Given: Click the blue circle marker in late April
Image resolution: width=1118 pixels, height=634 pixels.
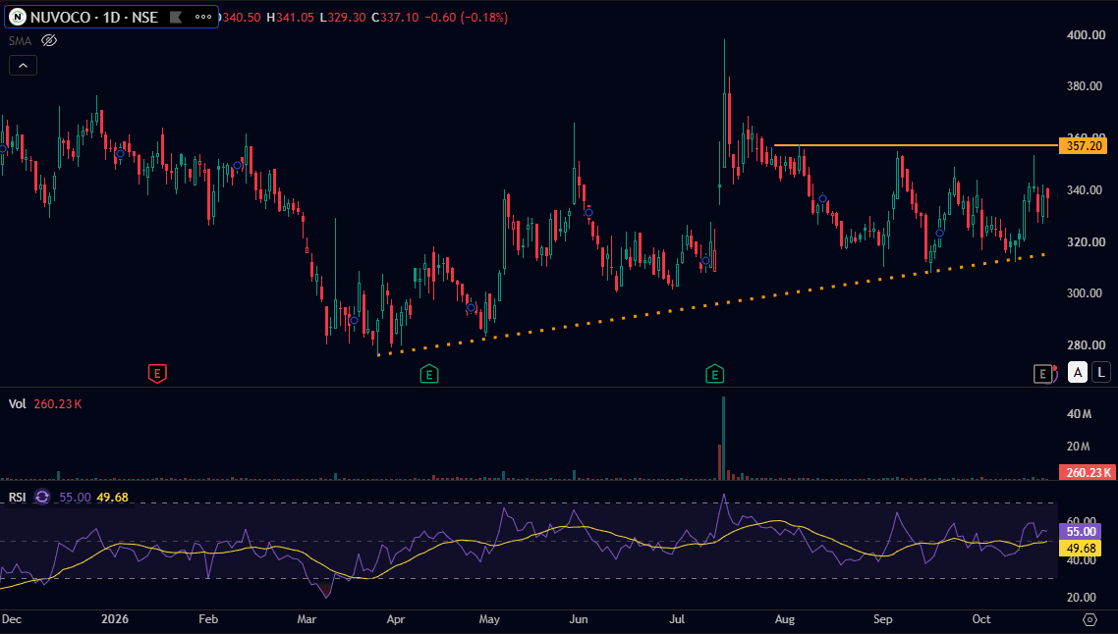Looking at the screenshot, I should coord(471,308).
